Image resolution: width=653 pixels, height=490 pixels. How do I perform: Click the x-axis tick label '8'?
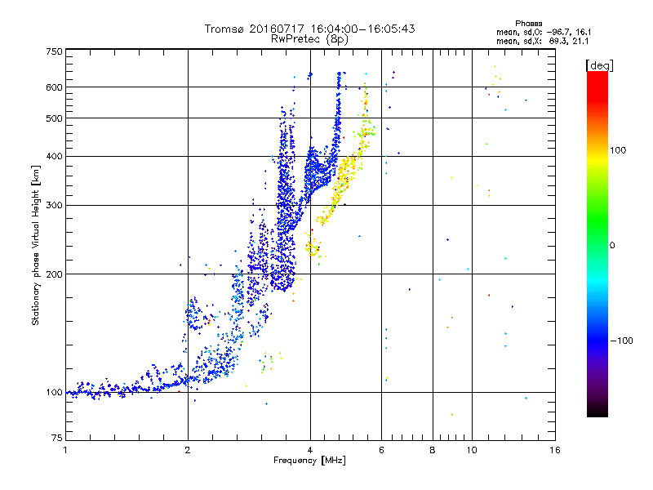coord(433,450)
